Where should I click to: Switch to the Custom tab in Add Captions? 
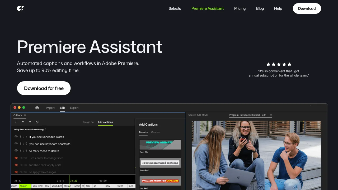(x=156, y=132)
